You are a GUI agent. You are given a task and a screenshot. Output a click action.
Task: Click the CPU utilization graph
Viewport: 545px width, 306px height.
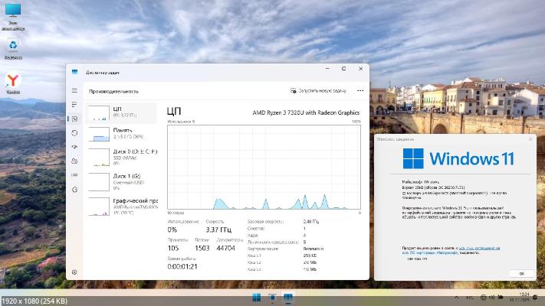pos(264,166)
